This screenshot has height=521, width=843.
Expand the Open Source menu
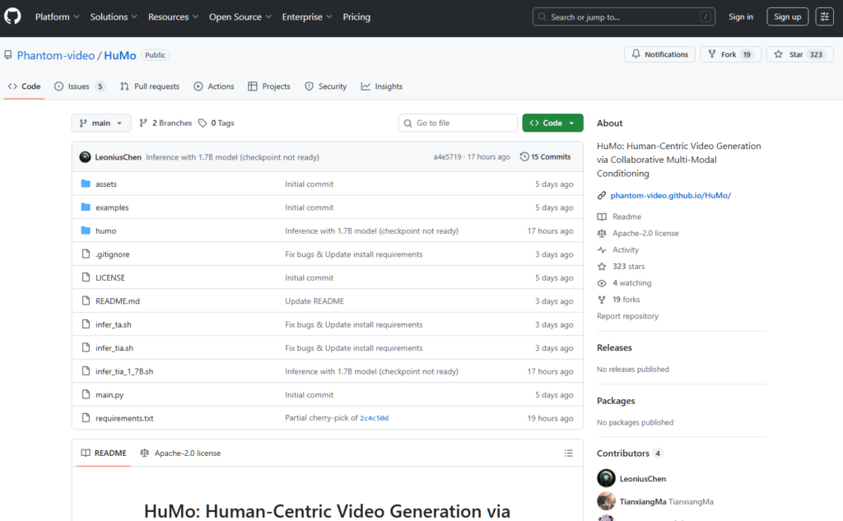pyautogui.click(x=240, y=16)
